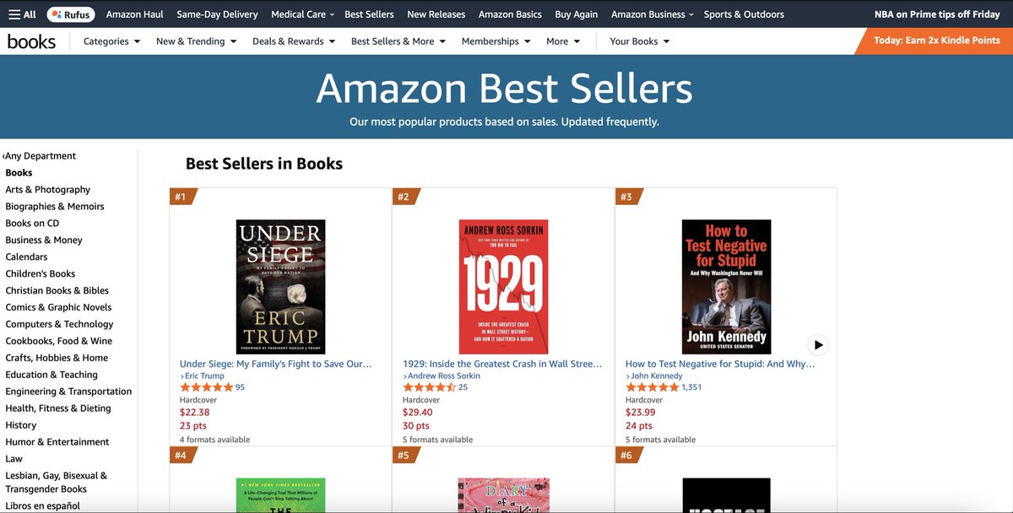
Task: Play the video preview for John Kennedy's book
Action: pos(817,344)
